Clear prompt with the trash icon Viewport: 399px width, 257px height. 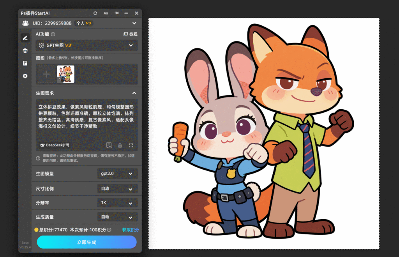(x=120, y=145)
